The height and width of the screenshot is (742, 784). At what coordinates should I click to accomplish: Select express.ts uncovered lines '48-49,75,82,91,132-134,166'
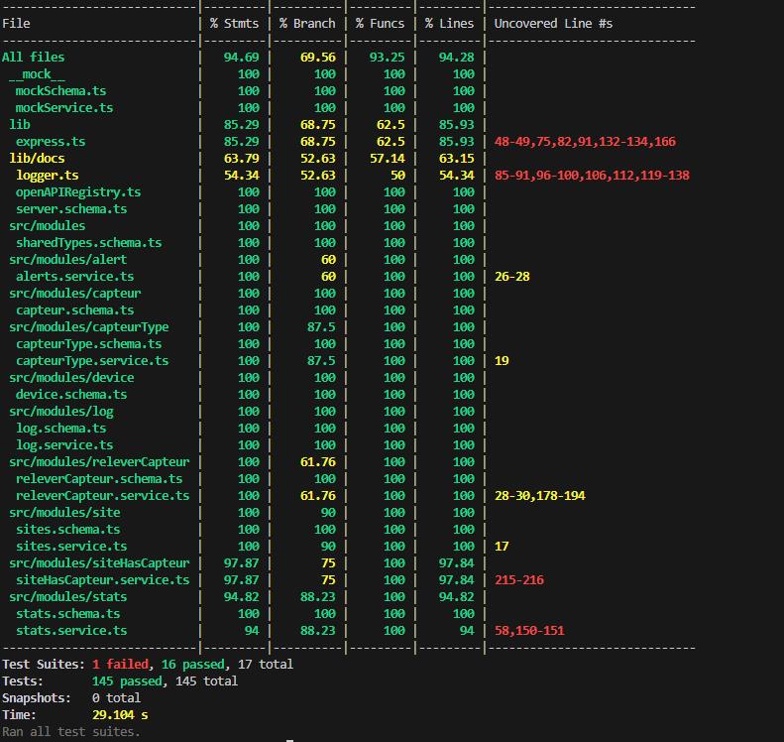[585, 142]
